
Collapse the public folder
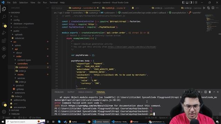pyautogui.click(x=16, y=31)
